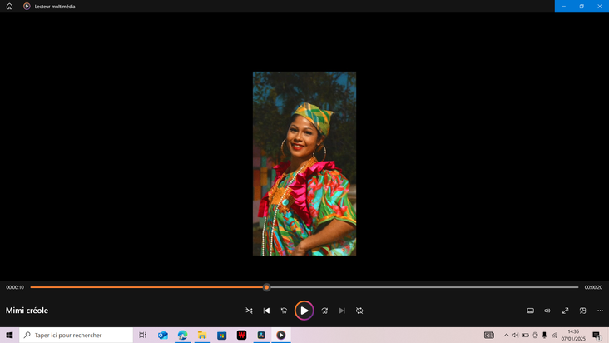Open File Explorer from taskbar
The width and height of the screenshot is (609, 343).
[202, 335]
